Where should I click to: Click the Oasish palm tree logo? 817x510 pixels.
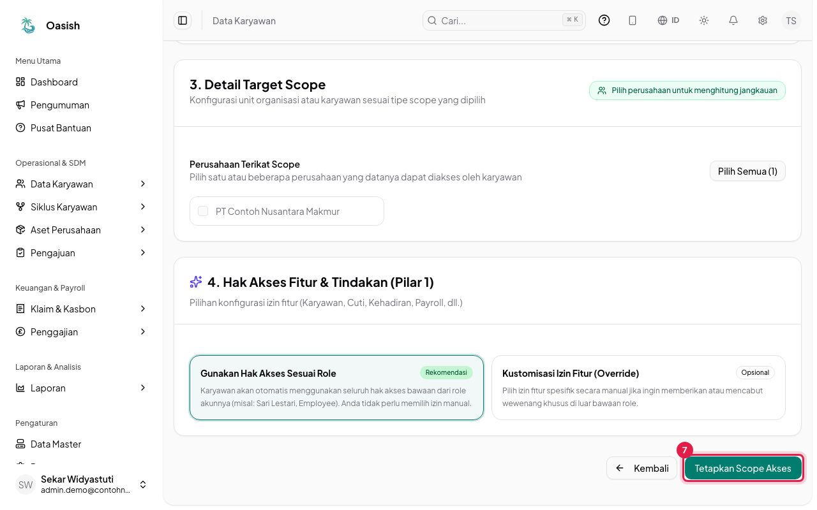[28, 25]
